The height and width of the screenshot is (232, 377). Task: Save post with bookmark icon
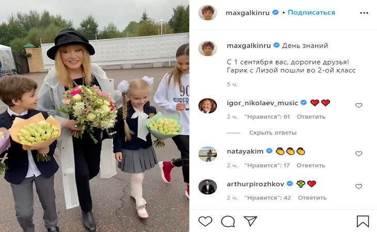pos(363,221)
